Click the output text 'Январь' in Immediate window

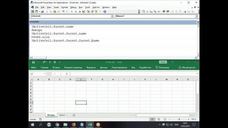(x=37, y=30)
